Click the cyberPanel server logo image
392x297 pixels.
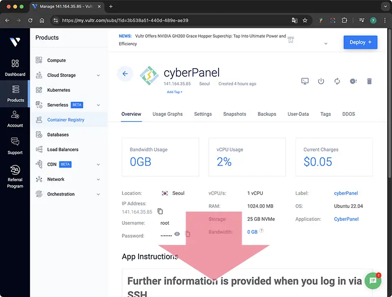[149, 76]
